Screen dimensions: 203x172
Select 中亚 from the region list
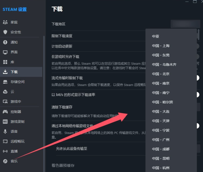[171, 36]
